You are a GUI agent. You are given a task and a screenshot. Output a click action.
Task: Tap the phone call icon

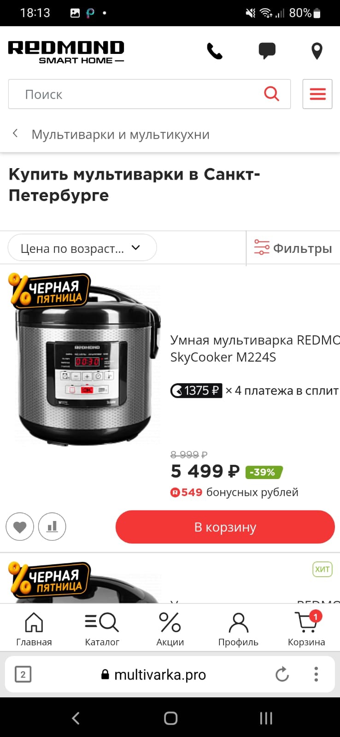pyautogui.click(x=215, y=51)
